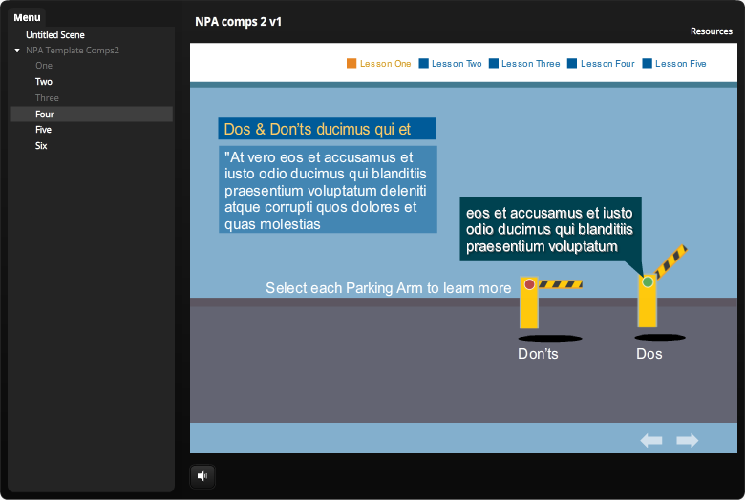This screenshot has height=500, width=745.
Task: Jump to slide Five in the menu
Action: click(x=44, y=130)
